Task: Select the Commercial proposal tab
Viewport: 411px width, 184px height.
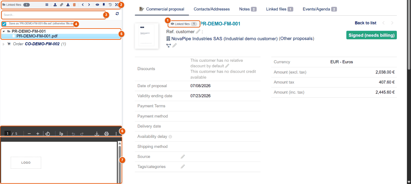Action: pyautogui.click(x=162, y=9)
